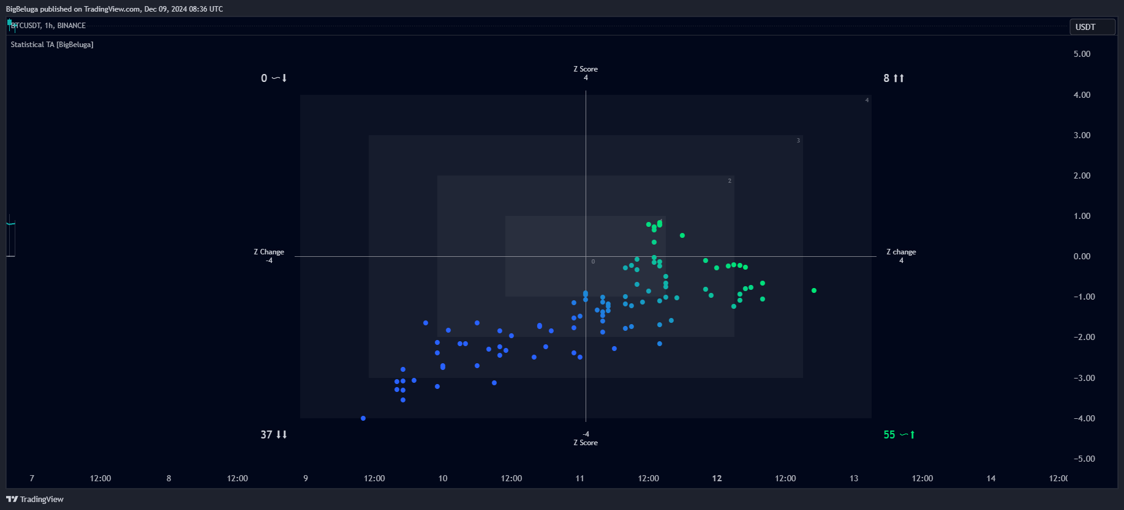Screen dimensions: 1124x510
Task: Click date 14 on the time axis
Action: pos(991,478)
